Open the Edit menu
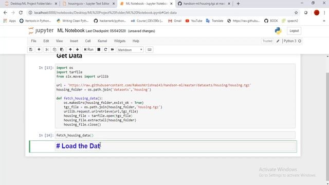The width and height of the screenshot is (329, 185). pyautogui.click(x=46, y=41)
